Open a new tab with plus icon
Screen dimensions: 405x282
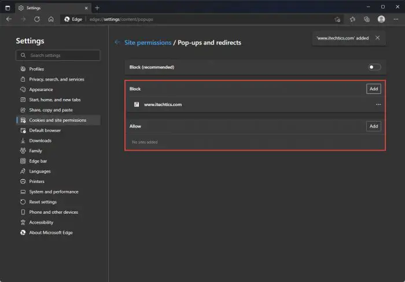pos(97,8)
